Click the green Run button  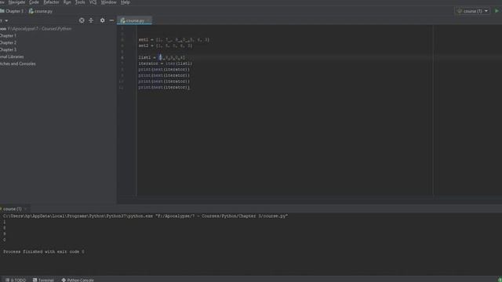click(x=497, y=11)
